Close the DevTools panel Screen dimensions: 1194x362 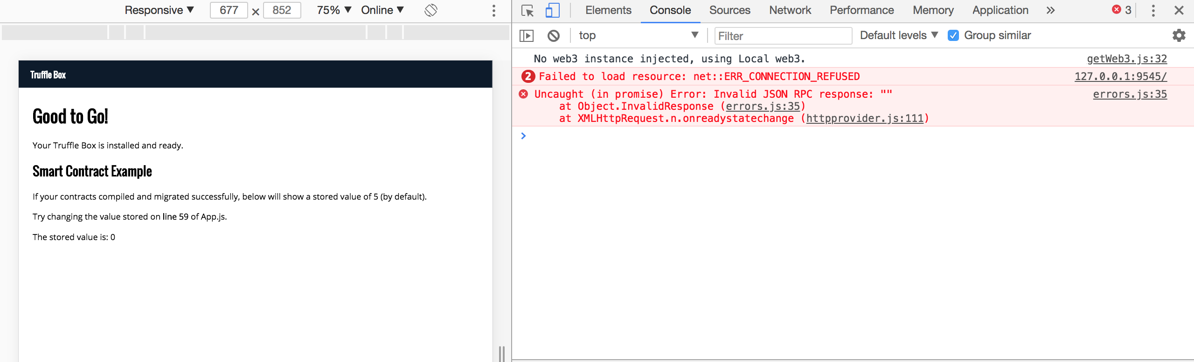click(1179, 10)
